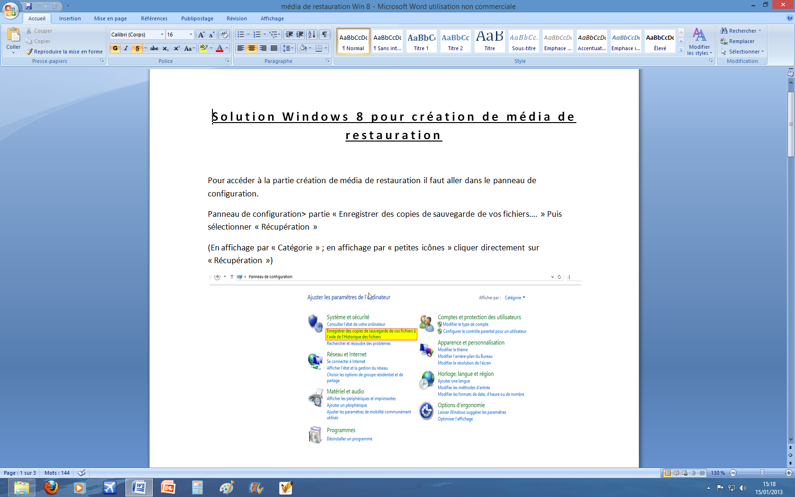This screenshot has width=795, height=497.
Task: Toggle print layout view button
Action: [x=667, y=473]
